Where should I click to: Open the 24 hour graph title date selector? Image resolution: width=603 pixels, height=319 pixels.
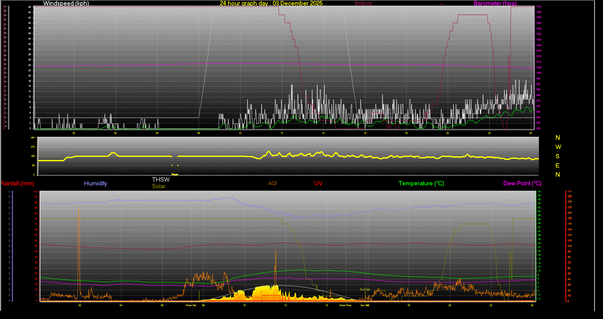click(272, 3)
